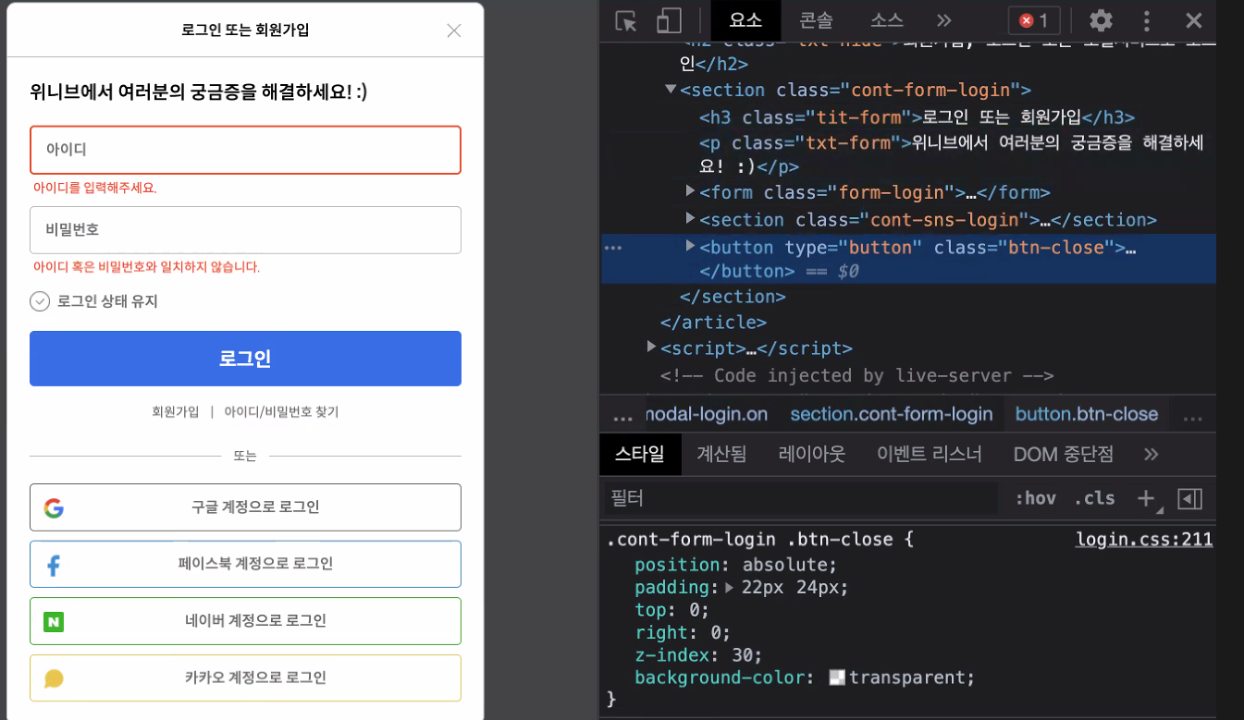Viewport: 1244px width, 720px height.
Task: Click the live-server comment row
Action: click(x=856, y=376)
